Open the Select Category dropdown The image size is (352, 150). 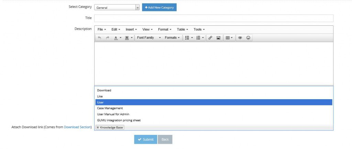pyautogui.click(x=117, y=7)
